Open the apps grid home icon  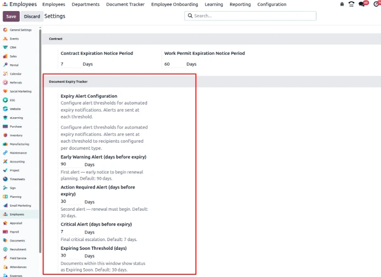(x=4, y=4)
